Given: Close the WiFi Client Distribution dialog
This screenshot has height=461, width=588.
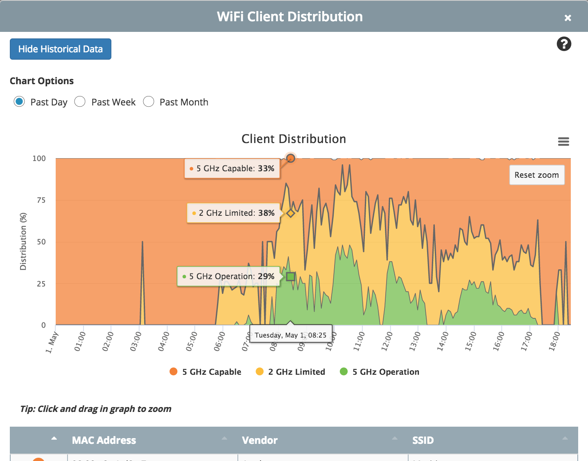Looking at the screenshot, I should [x=568, y=18].
